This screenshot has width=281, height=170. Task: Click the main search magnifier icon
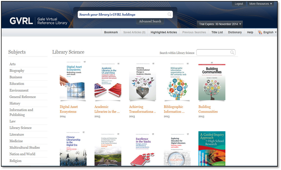pyautogui.click(x=169, y=14)
